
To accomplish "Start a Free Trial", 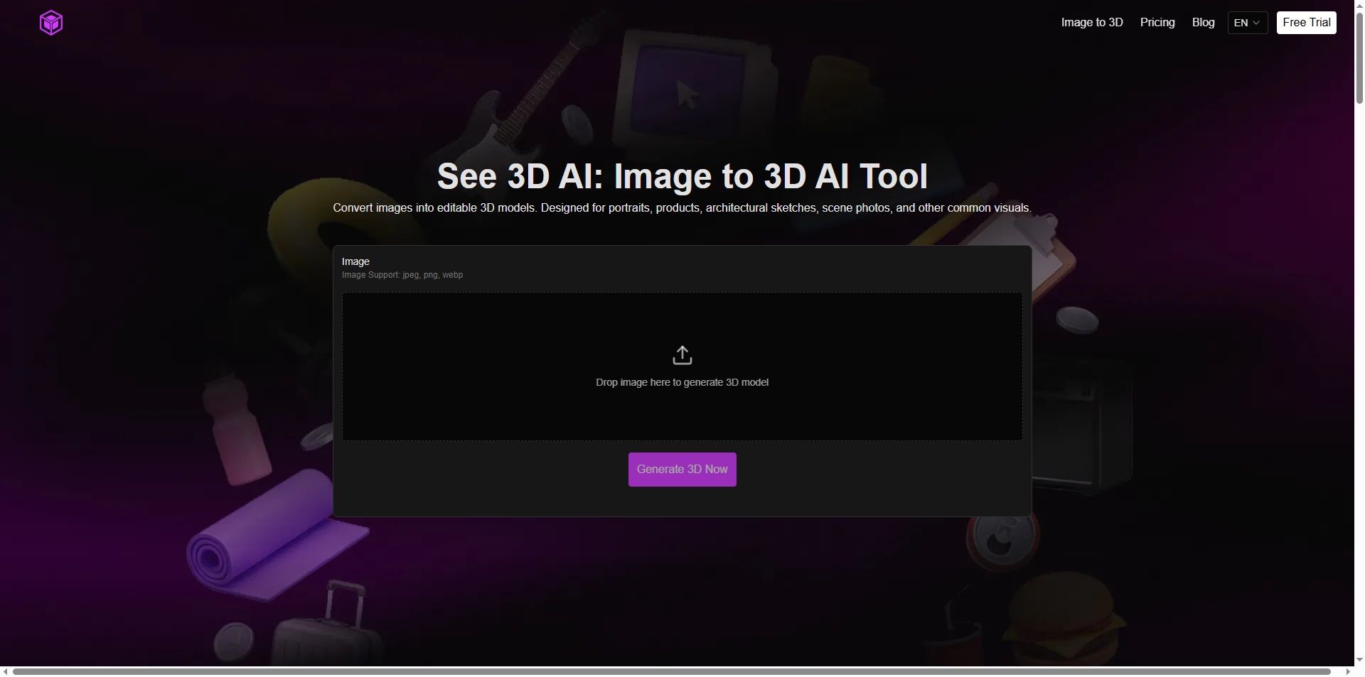I will [1307, 22].
